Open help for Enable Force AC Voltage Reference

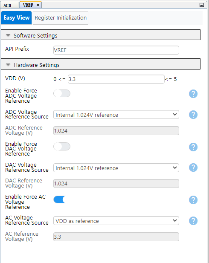[x=193, y=200]
